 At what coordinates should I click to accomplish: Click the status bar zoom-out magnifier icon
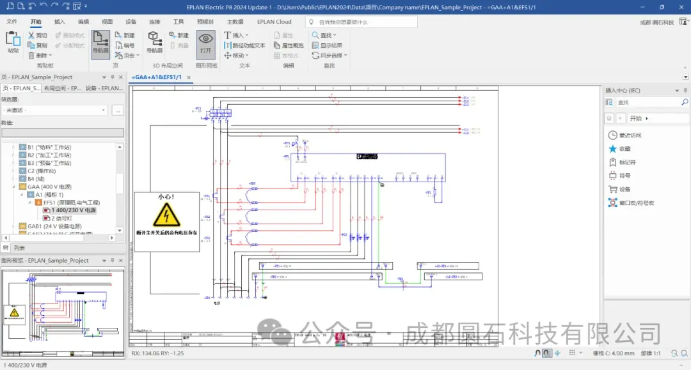coord(674,353)
